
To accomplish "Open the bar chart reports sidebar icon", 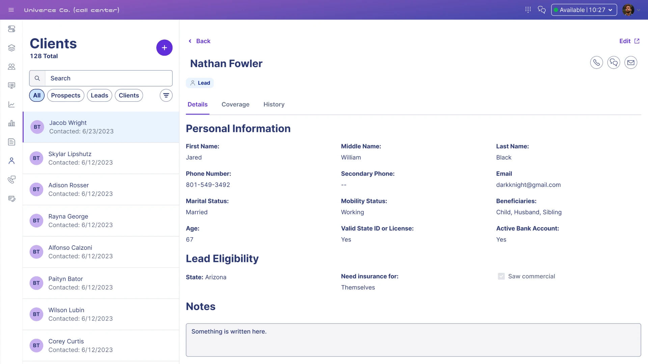I will 11,123.
